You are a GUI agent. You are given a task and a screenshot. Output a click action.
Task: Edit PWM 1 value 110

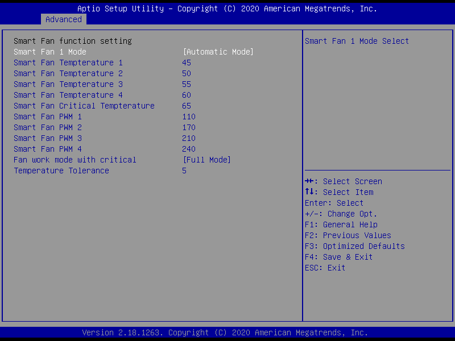[x=189, y=117]
